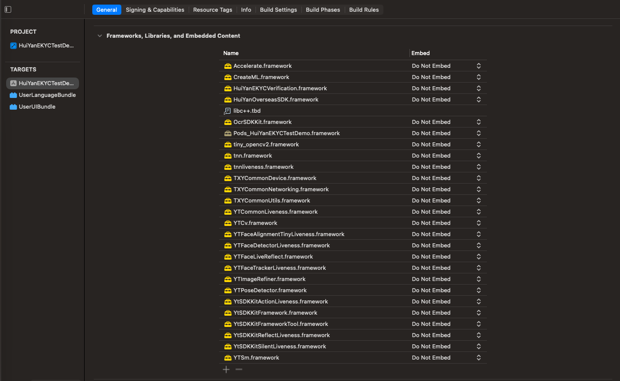Add a framework with the plus button
The image size is (620, 381).
[226, 369]
